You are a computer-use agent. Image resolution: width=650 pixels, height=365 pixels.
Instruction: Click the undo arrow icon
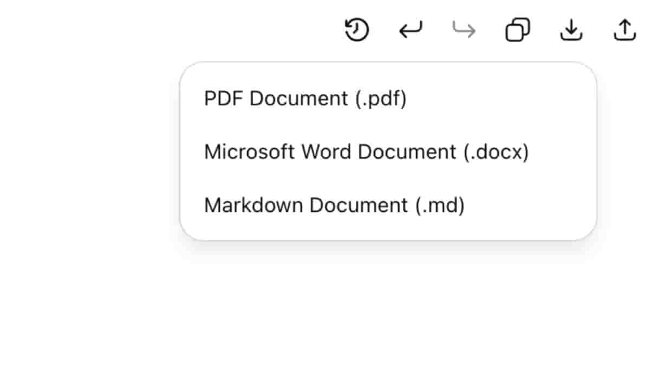point(411,30)
